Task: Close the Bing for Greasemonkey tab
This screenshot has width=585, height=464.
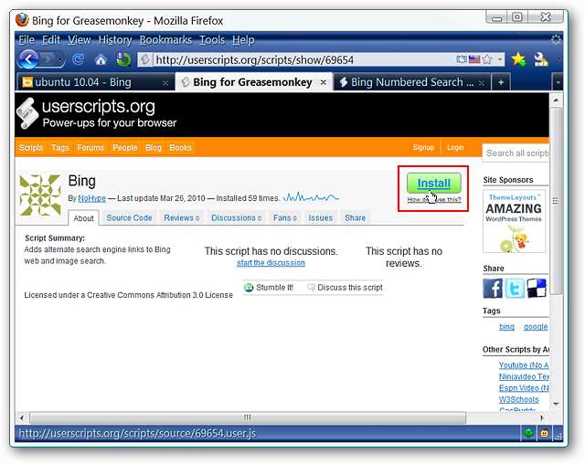Action: click(x=324, y=82)
